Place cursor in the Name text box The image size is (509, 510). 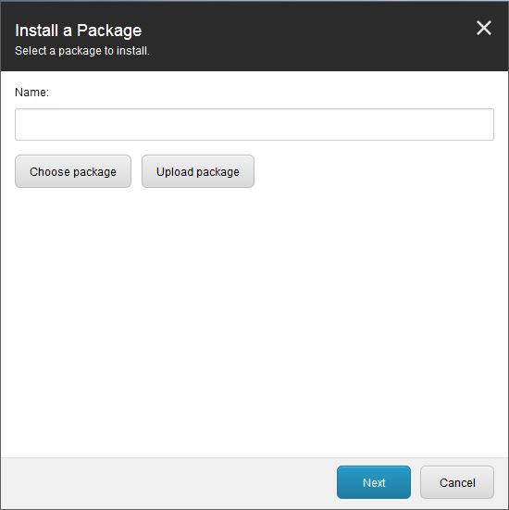click(254, 125)
